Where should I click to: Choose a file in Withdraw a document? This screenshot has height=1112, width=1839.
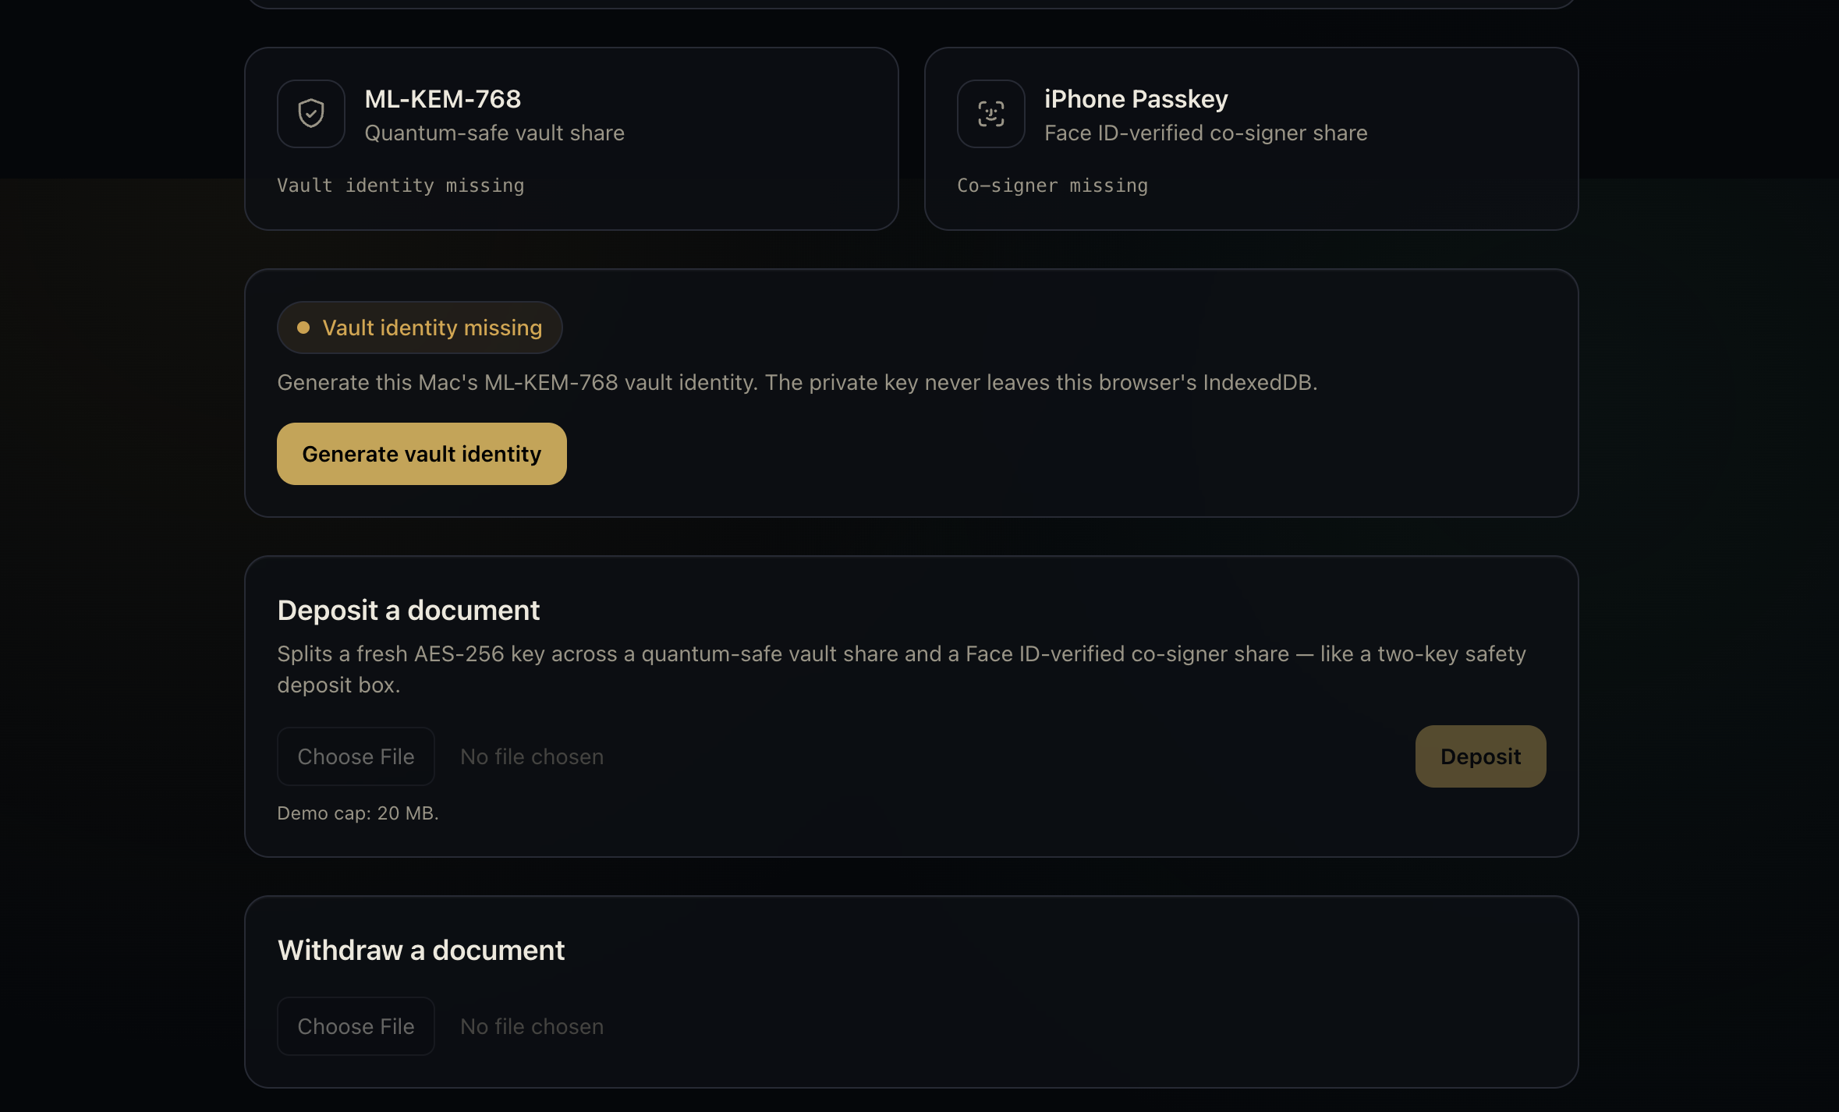(x=356, y=1026)
